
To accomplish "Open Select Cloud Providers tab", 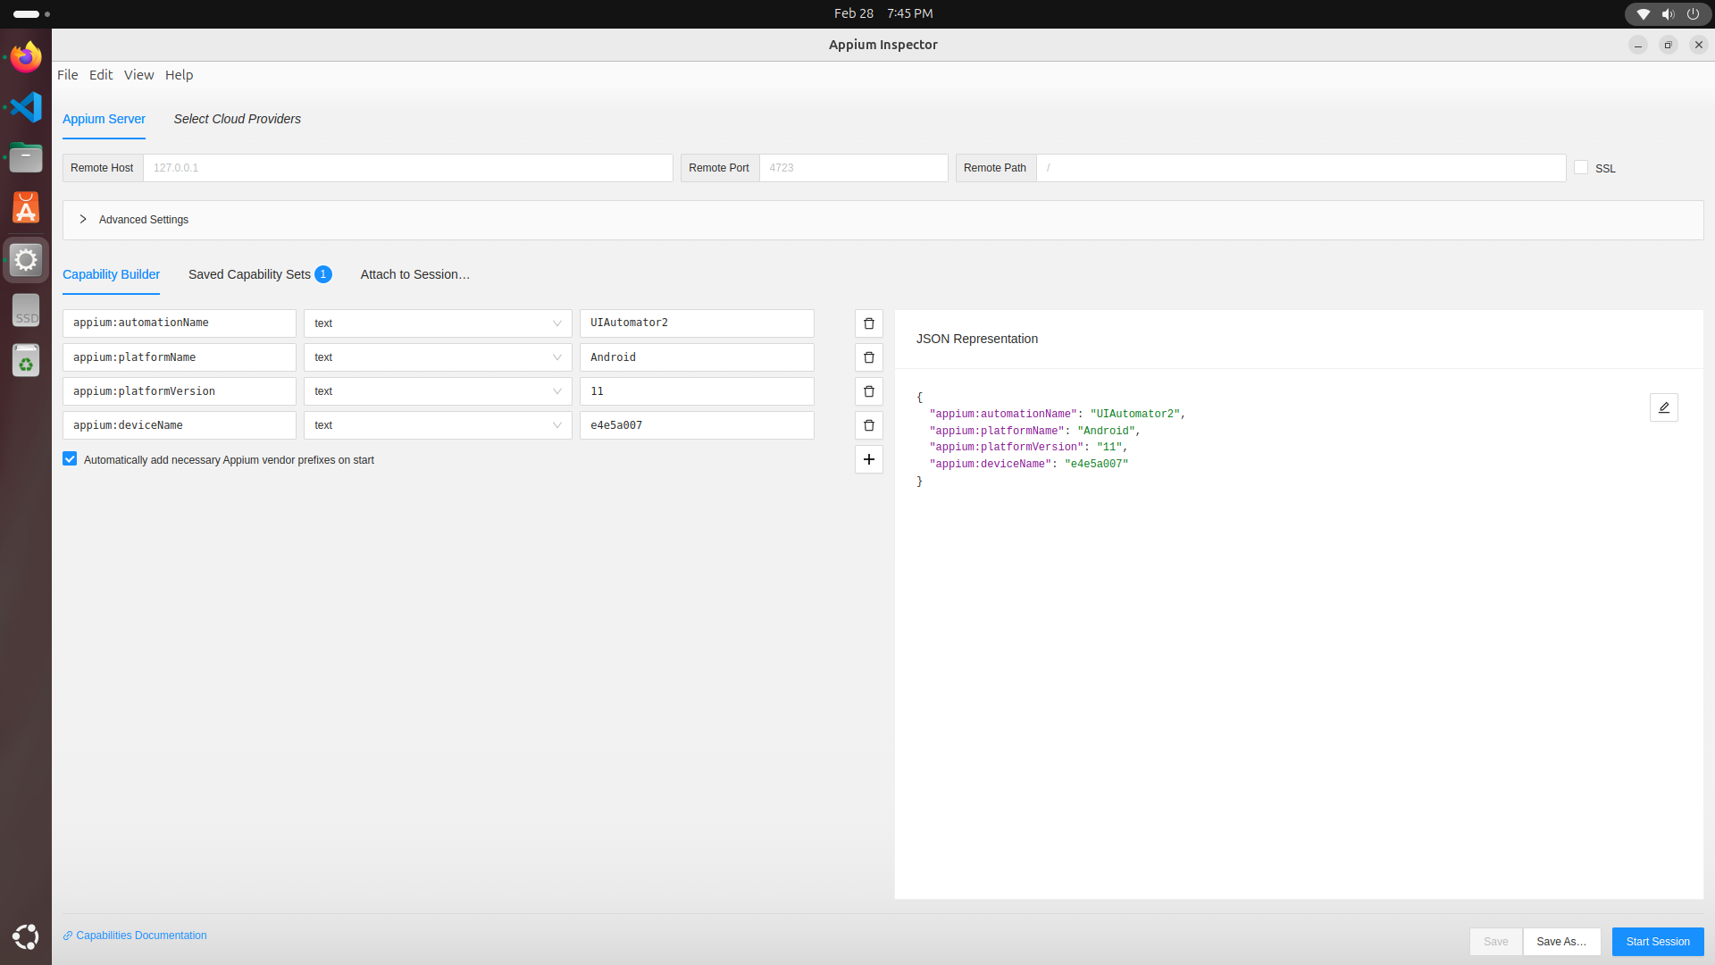I will click(x=237, y=119).
